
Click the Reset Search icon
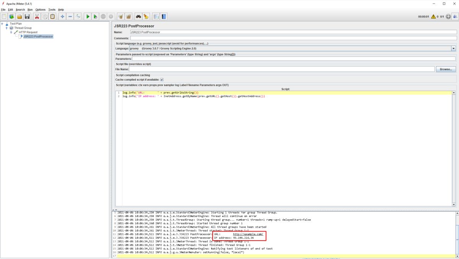tap(146, 16)
